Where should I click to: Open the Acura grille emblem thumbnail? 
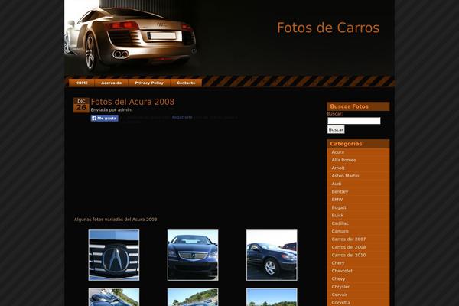click(114, 255)
